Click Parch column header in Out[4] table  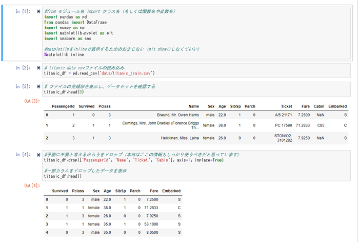135,191
